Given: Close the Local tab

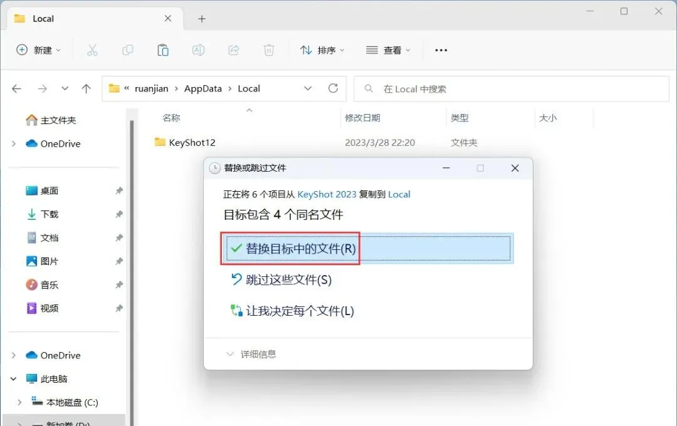Looking at the screenshot, I should click(x=168, y=19).
